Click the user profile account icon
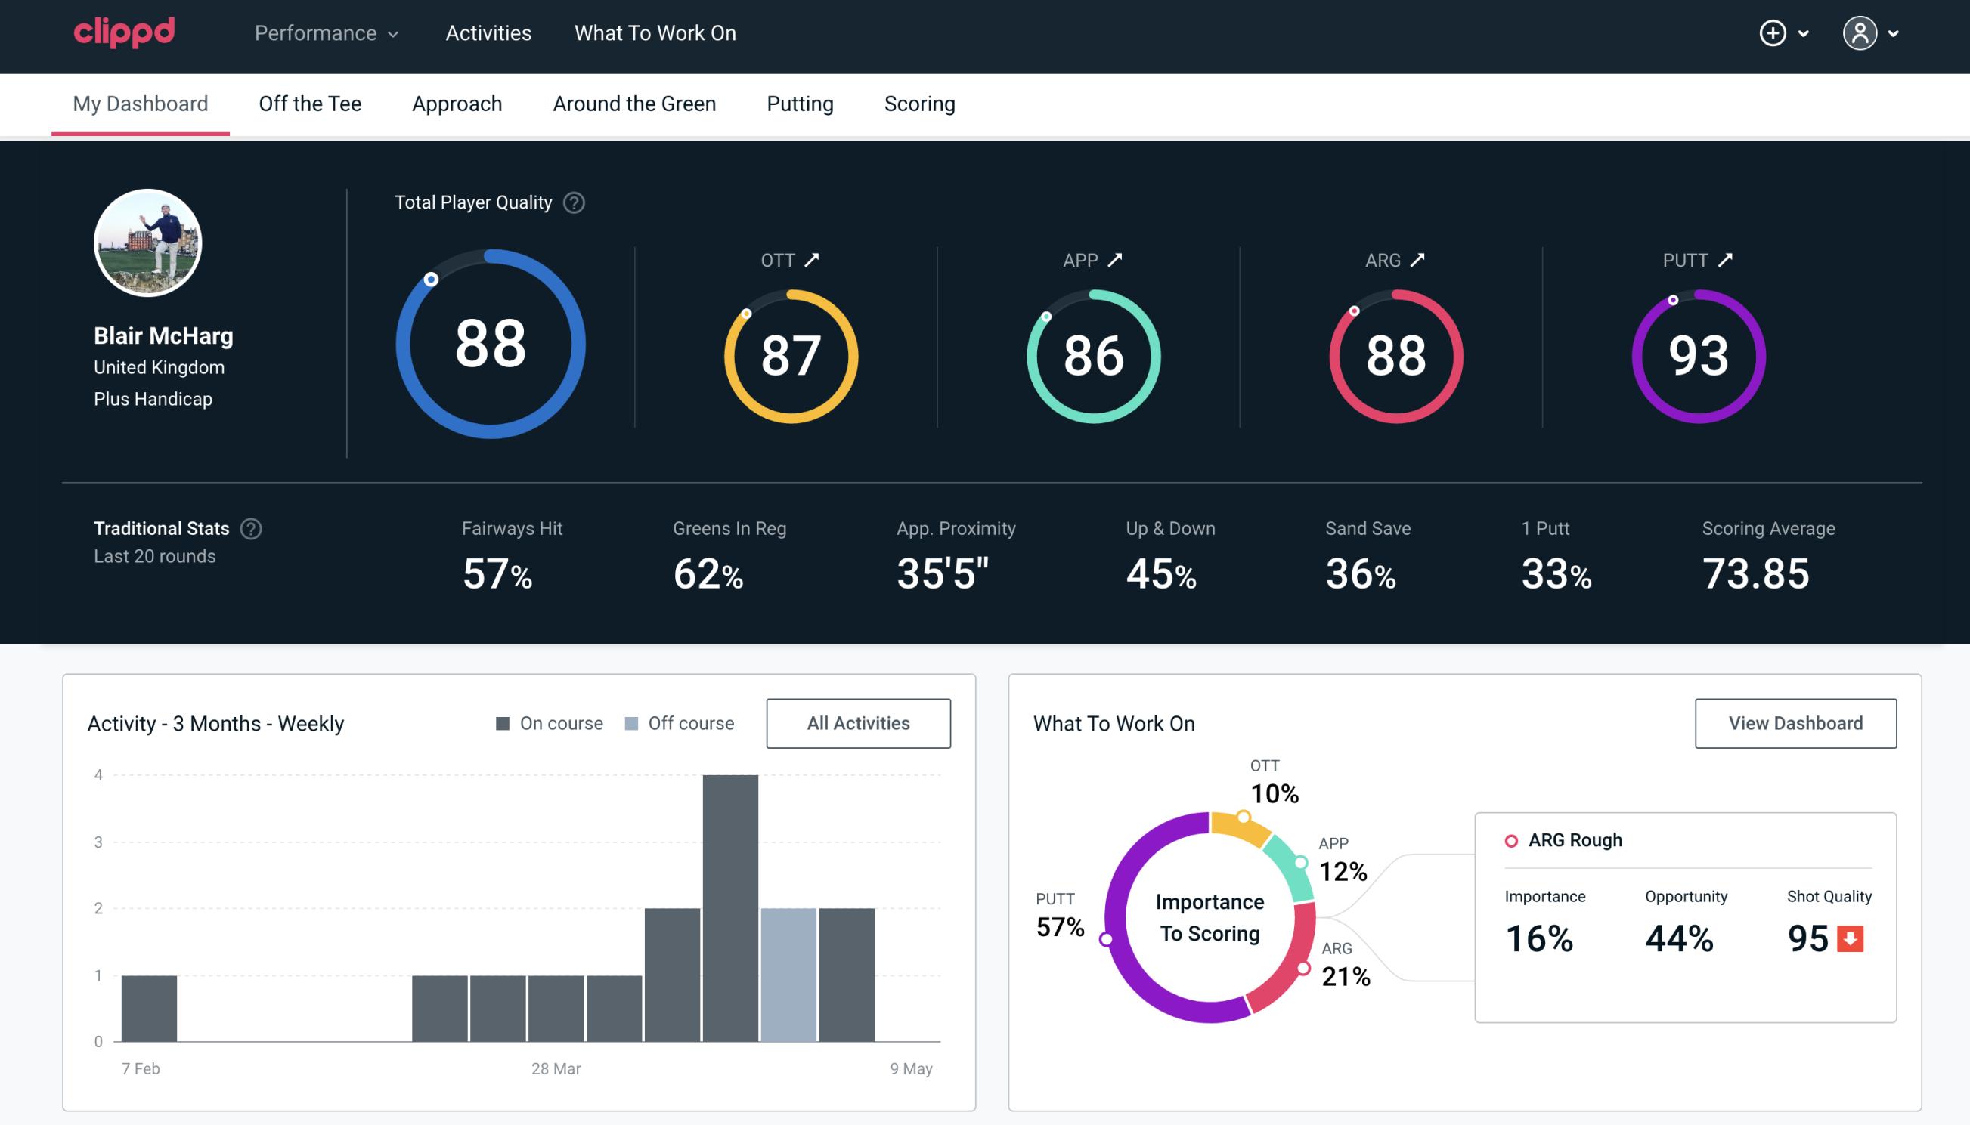Screen dimensions: 1970x1125 (1860, 34)
